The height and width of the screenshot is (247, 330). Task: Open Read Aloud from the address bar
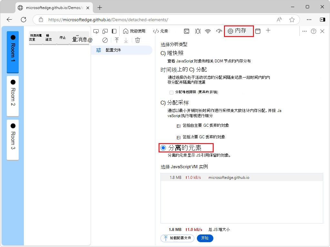tap(279, 20)
